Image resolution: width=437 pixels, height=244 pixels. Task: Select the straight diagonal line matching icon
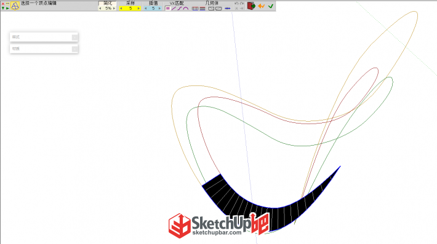click(174, 9)
